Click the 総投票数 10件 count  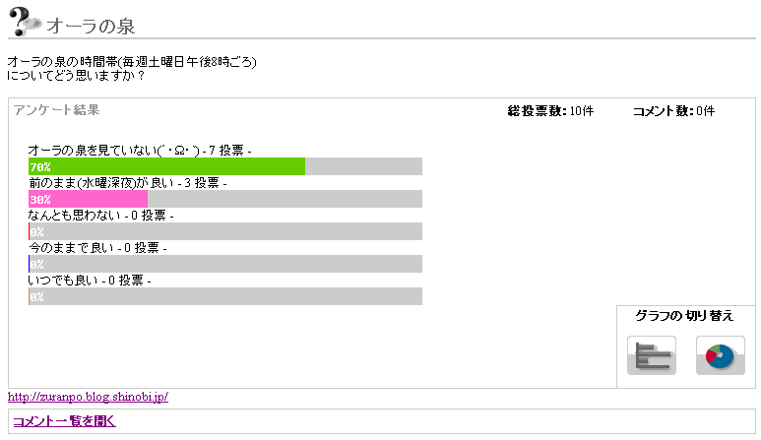point(549,111)
